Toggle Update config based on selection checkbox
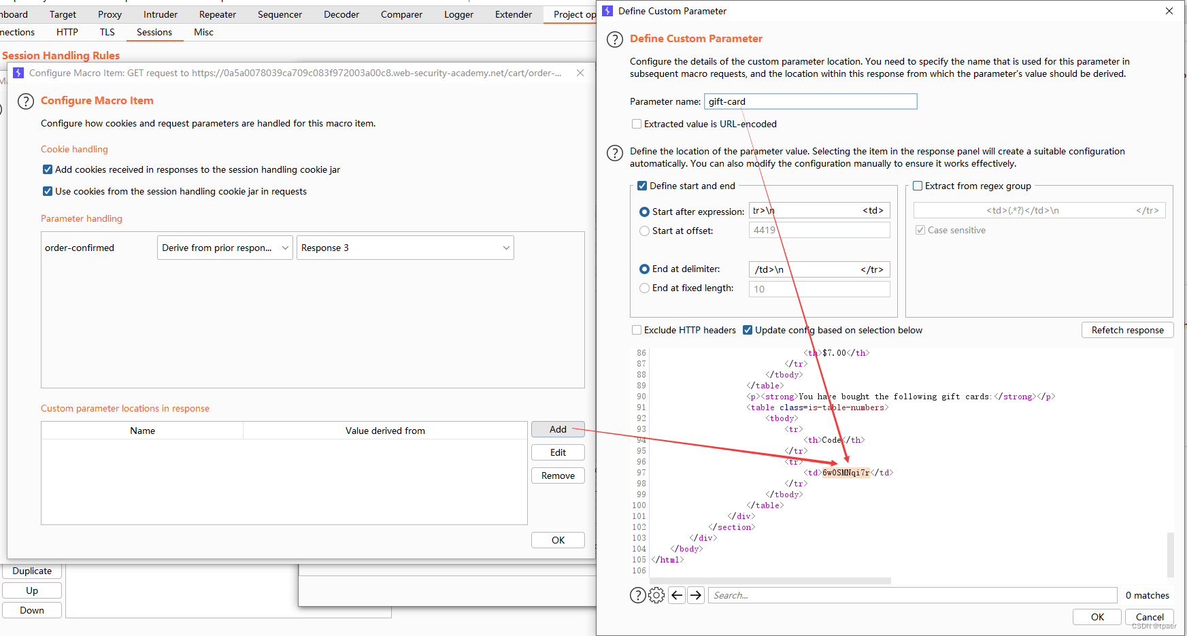This screenshot has height=636, width=1187. pyautogui.click(x=748, y=330)
